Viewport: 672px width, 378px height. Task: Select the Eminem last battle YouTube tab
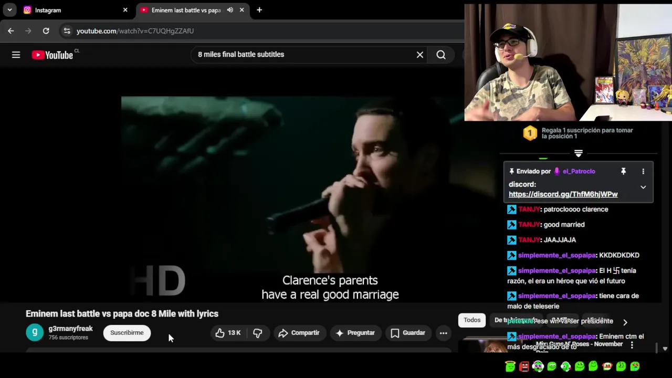[185, 10]
